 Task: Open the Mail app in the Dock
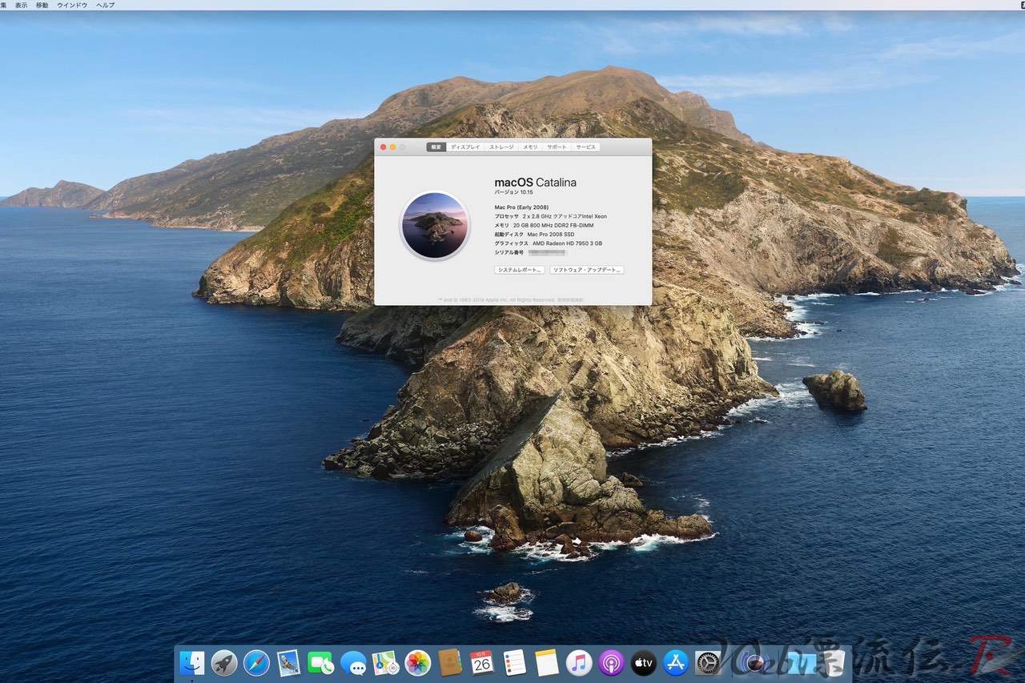coord(288,664)
